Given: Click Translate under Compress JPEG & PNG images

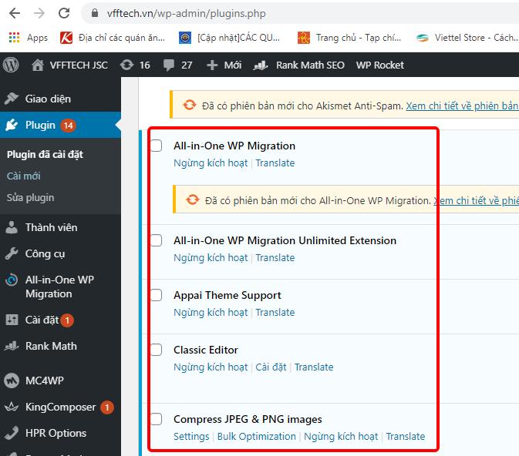Looking at the screenshot, I should tap(406, 437).
